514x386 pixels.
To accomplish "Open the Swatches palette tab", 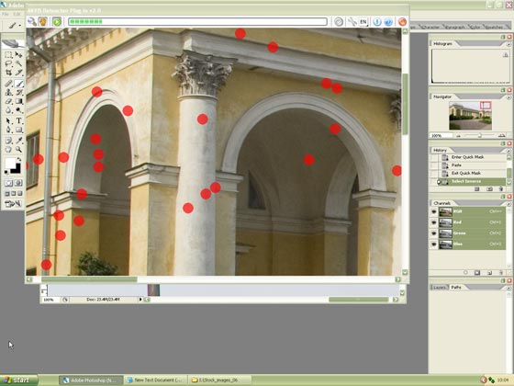I will [x=495, y=28].
